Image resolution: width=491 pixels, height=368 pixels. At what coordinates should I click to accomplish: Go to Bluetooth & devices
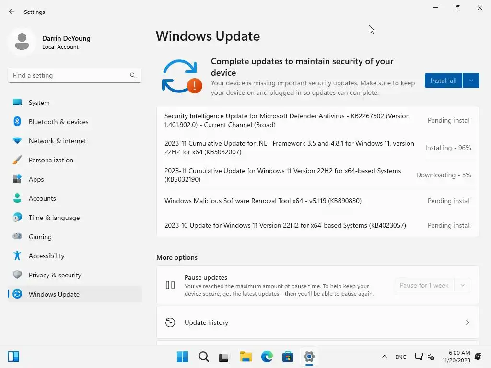[74, 121]
